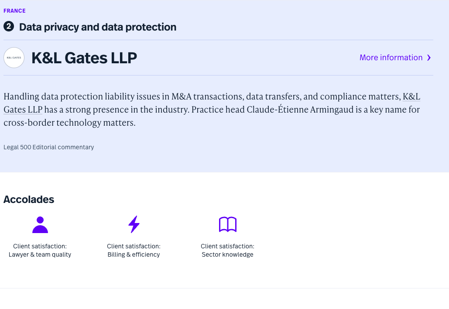Click the lightning bolt accolade icon
The image size is (449, 309).
134,224
